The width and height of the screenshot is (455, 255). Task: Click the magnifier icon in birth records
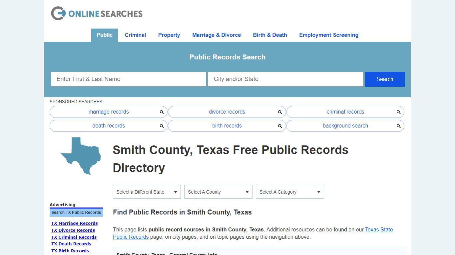(x=280, y=126)
